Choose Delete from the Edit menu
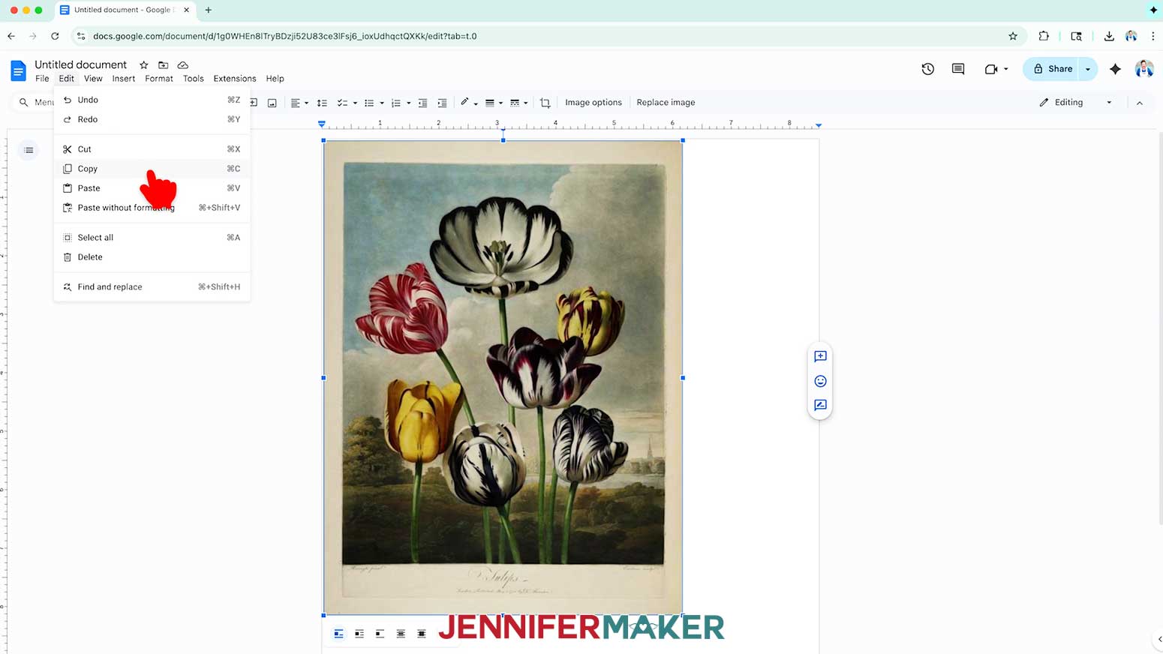 [152, 257]
